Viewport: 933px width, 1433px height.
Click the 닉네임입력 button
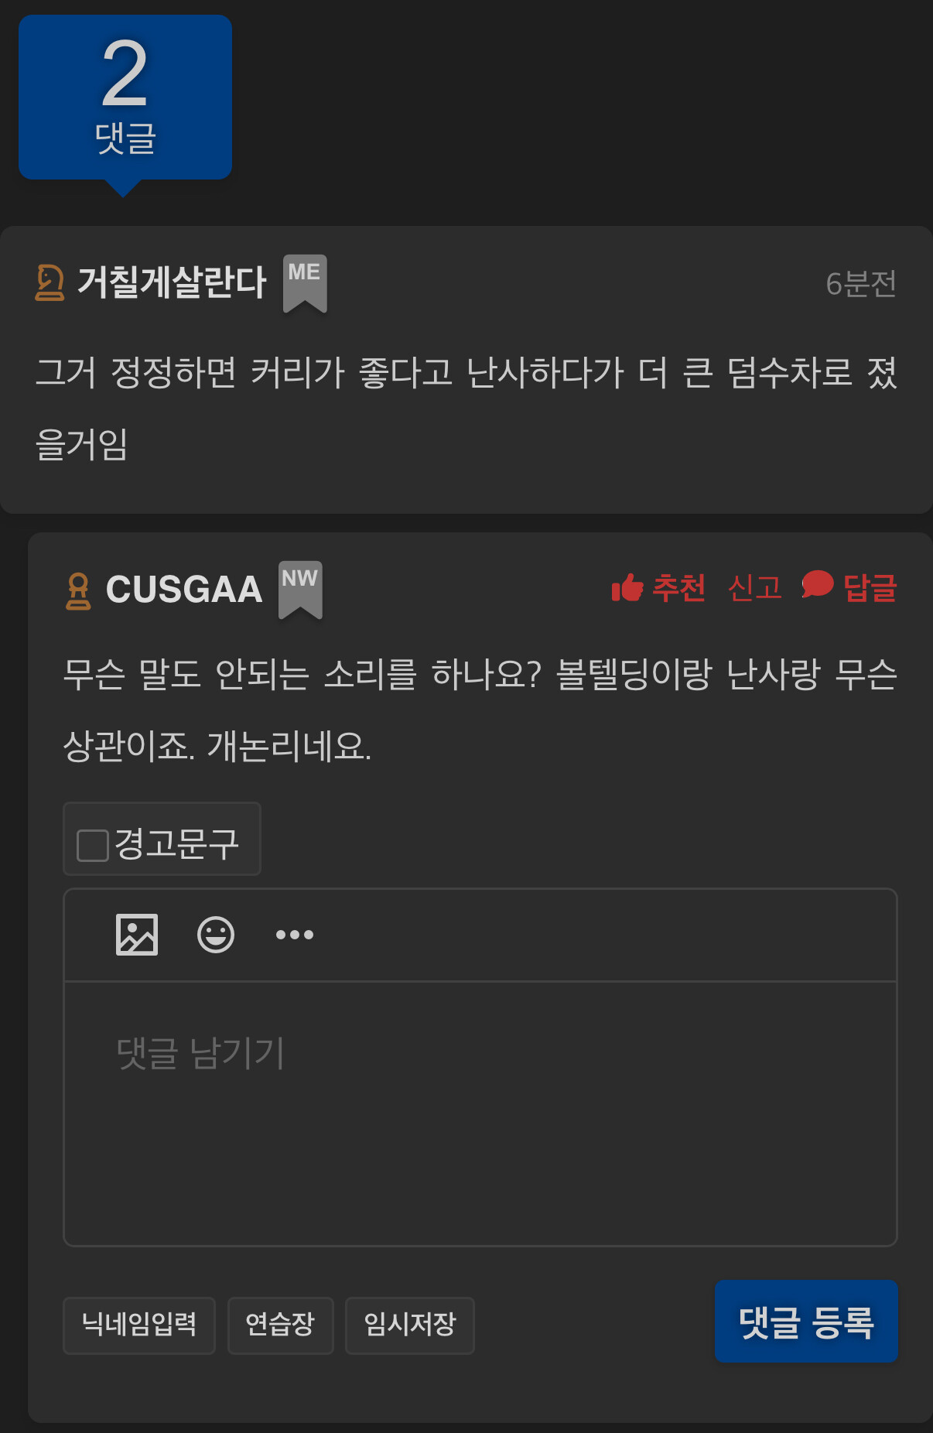click(139, 1325)
